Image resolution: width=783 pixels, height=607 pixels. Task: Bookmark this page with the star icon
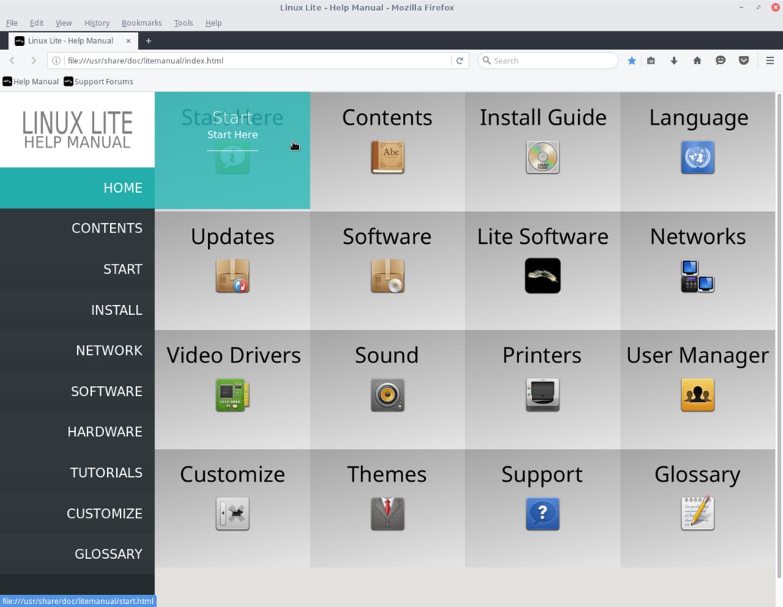[x=632, y=60]
